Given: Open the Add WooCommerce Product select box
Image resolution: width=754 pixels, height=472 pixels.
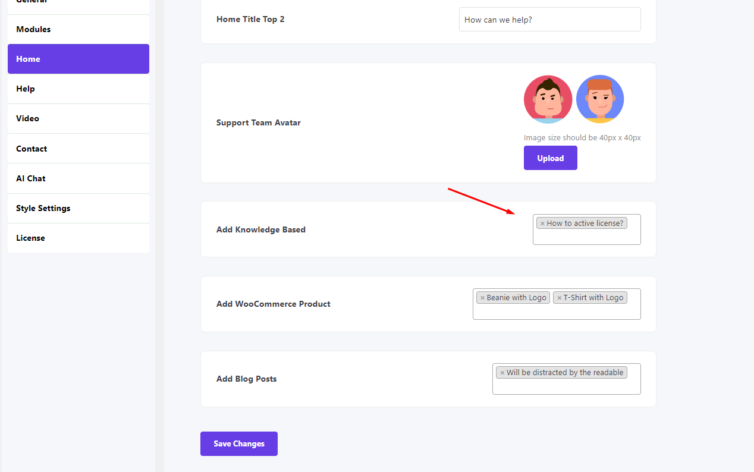Looking at the screenshot, I should (x=557, y=304).
